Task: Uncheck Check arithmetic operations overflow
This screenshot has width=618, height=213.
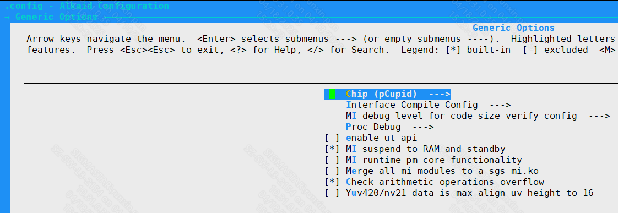Action: (332, 182)
